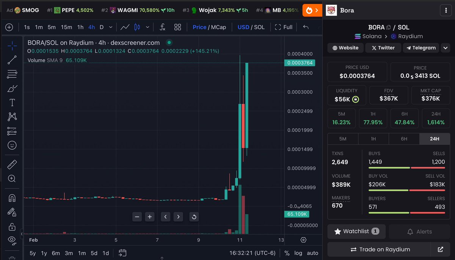Open the indicators fx menu

(x=162, y=27)
